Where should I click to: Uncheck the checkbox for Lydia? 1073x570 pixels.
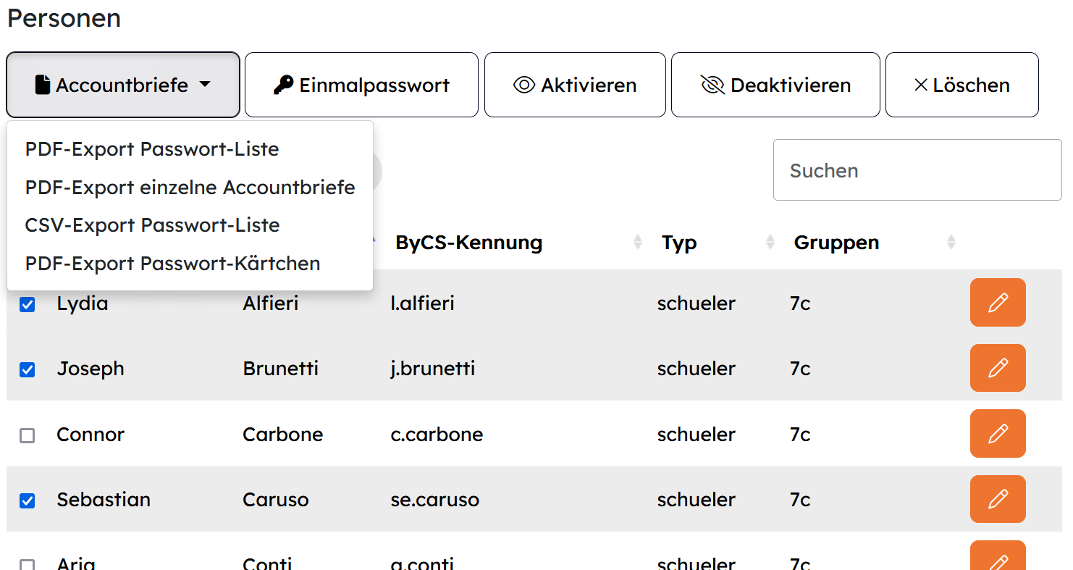[x=27, y=304]
